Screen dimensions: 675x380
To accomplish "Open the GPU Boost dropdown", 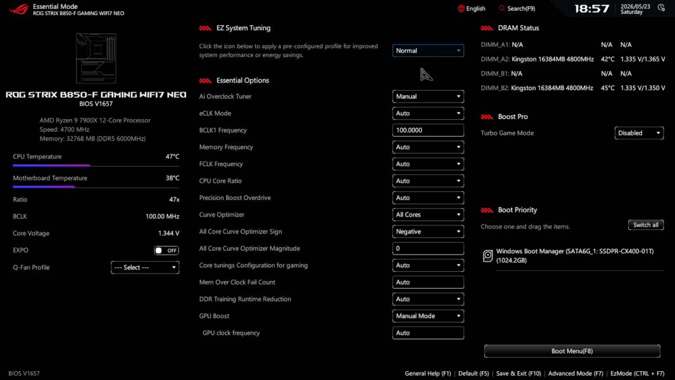I will click(428, 316).
